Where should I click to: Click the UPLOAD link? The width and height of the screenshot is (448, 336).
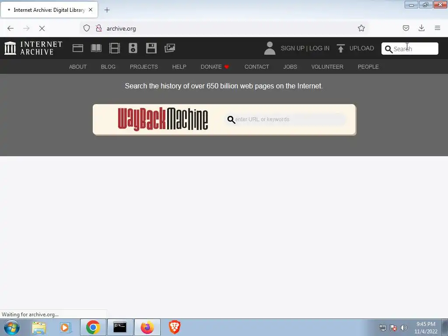[361, 48]
